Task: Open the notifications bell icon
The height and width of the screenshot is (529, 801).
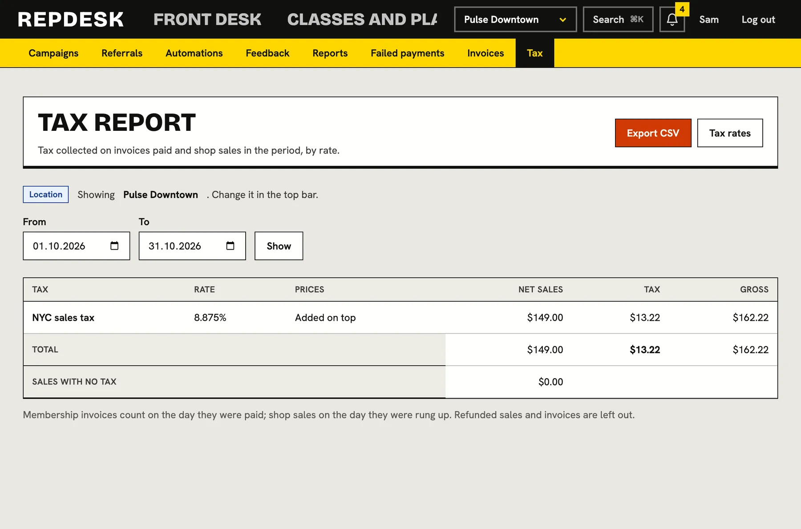Action: click(x=672, y=20)
